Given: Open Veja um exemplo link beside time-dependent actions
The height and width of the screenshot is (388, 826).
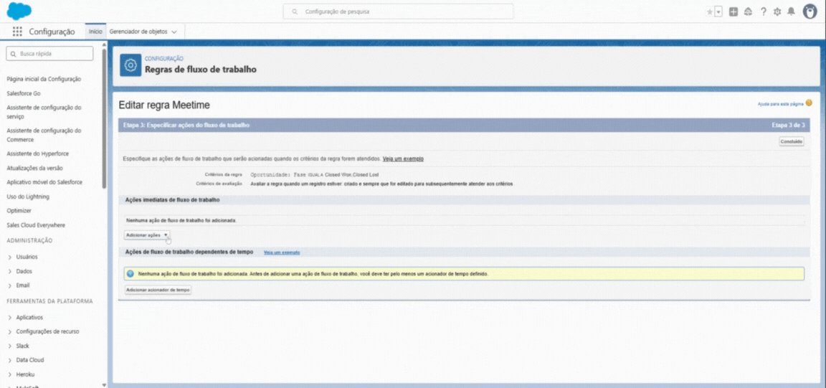Looking at the screenshot, I should tap(282, 252).
